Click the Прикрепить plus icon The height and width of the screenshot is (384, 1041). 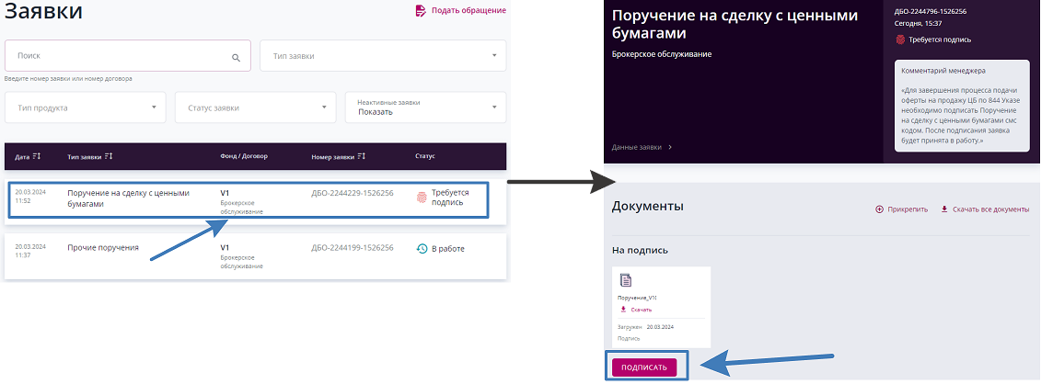pyautogui.click(x=879, y=209)
